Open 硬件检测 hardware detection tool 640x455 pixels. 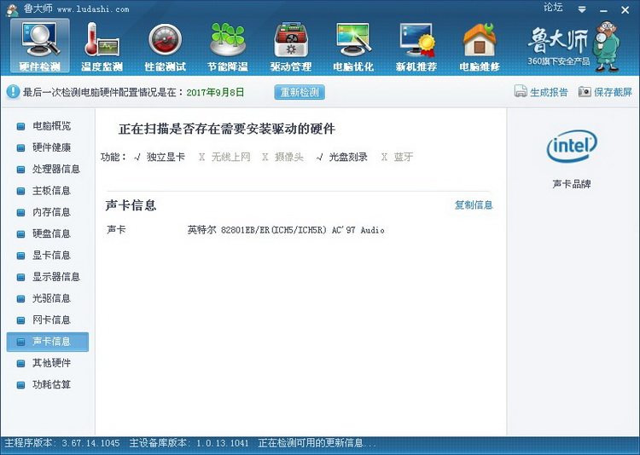[40, 46]
